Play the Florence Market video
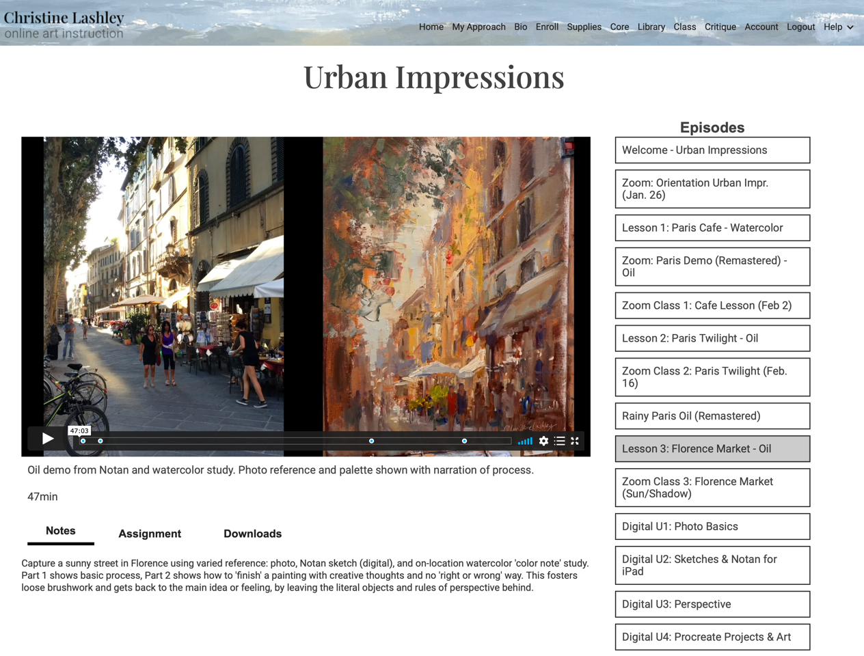Screen dimensions: 864x656 (47, 439)
